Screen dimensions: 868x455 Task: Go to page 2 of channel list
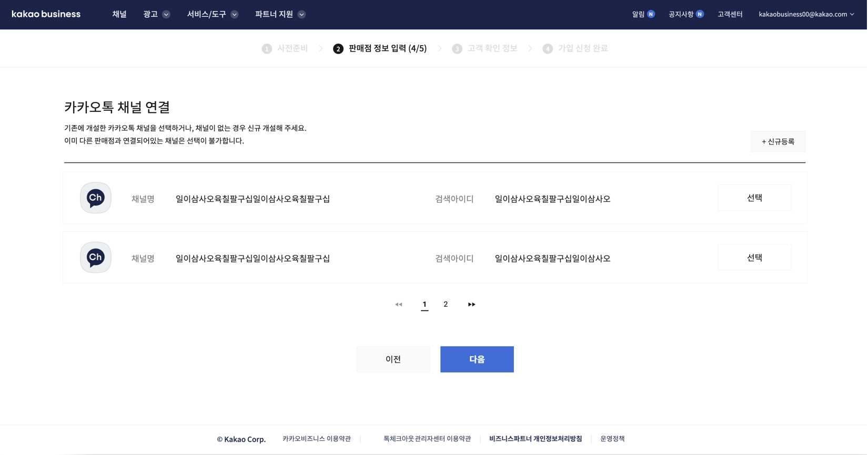(x=446, y=304)
